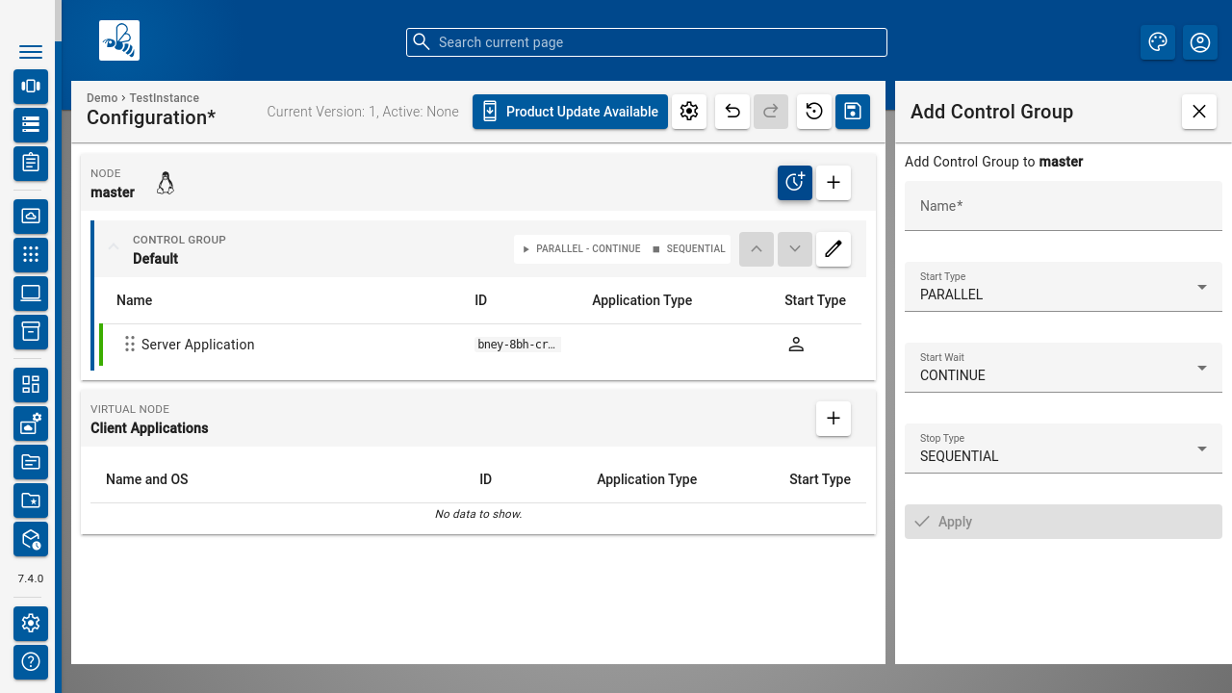Click SEQUENTIAL stop label on Default group
This screenshot has height=693, width=1232.
coord(689,249)
